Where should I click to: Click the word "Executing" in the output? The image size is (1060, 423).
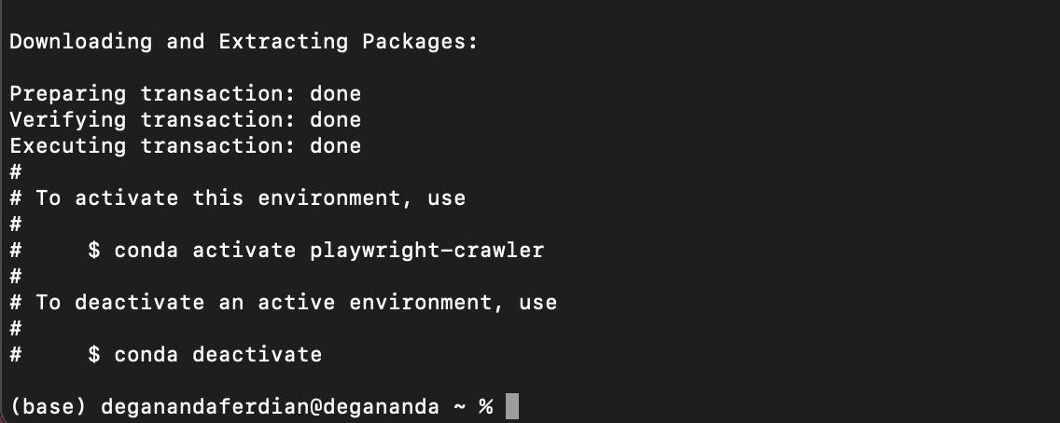tap(67, 146)
